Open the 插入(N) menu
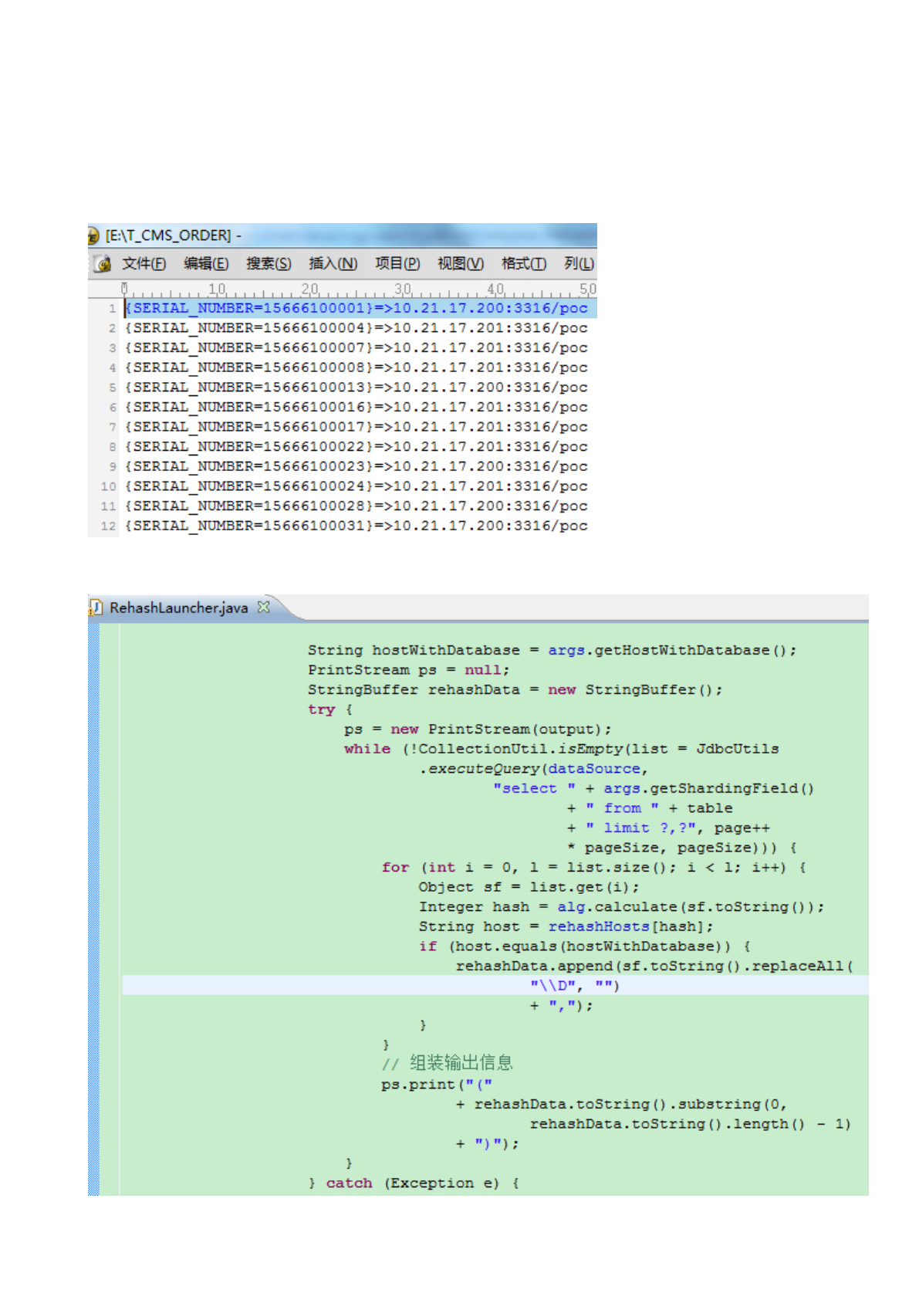The height and width of the screenshot is (1300, 919). (x=333, y=264)
